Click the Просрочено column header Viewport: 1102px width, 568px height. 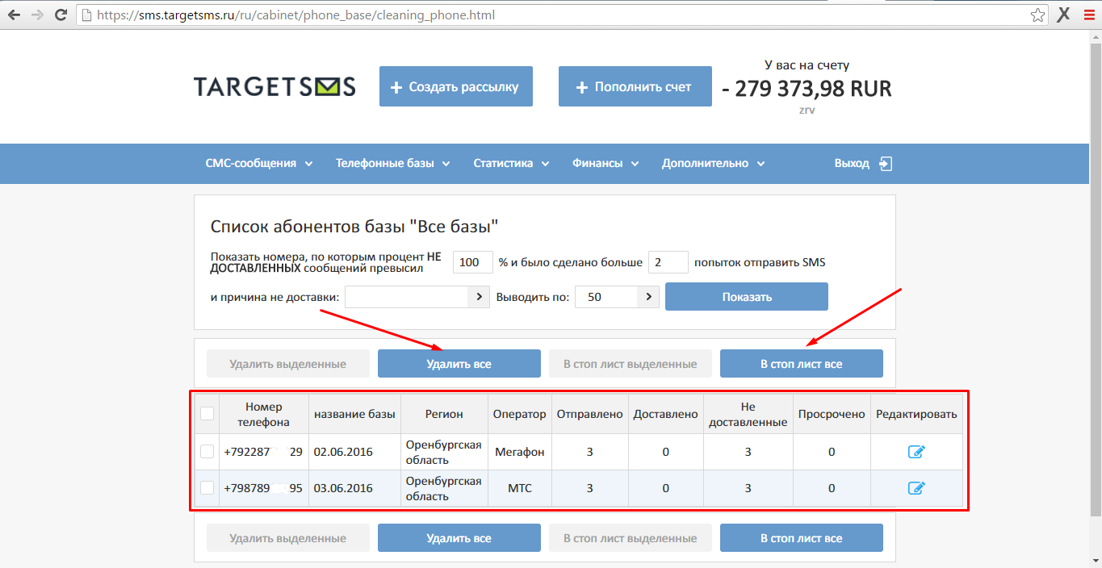click(832, 414)
